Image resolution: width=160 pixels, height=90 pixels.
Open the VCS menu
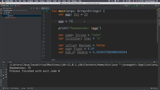coord(69,1)
